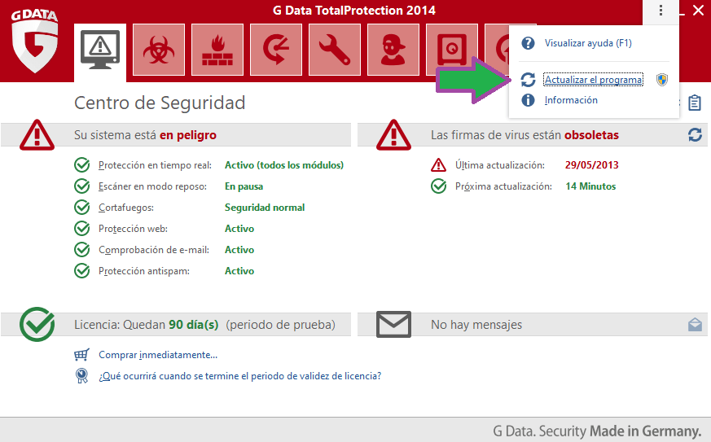Open the Tuner wrench tab

335,50
